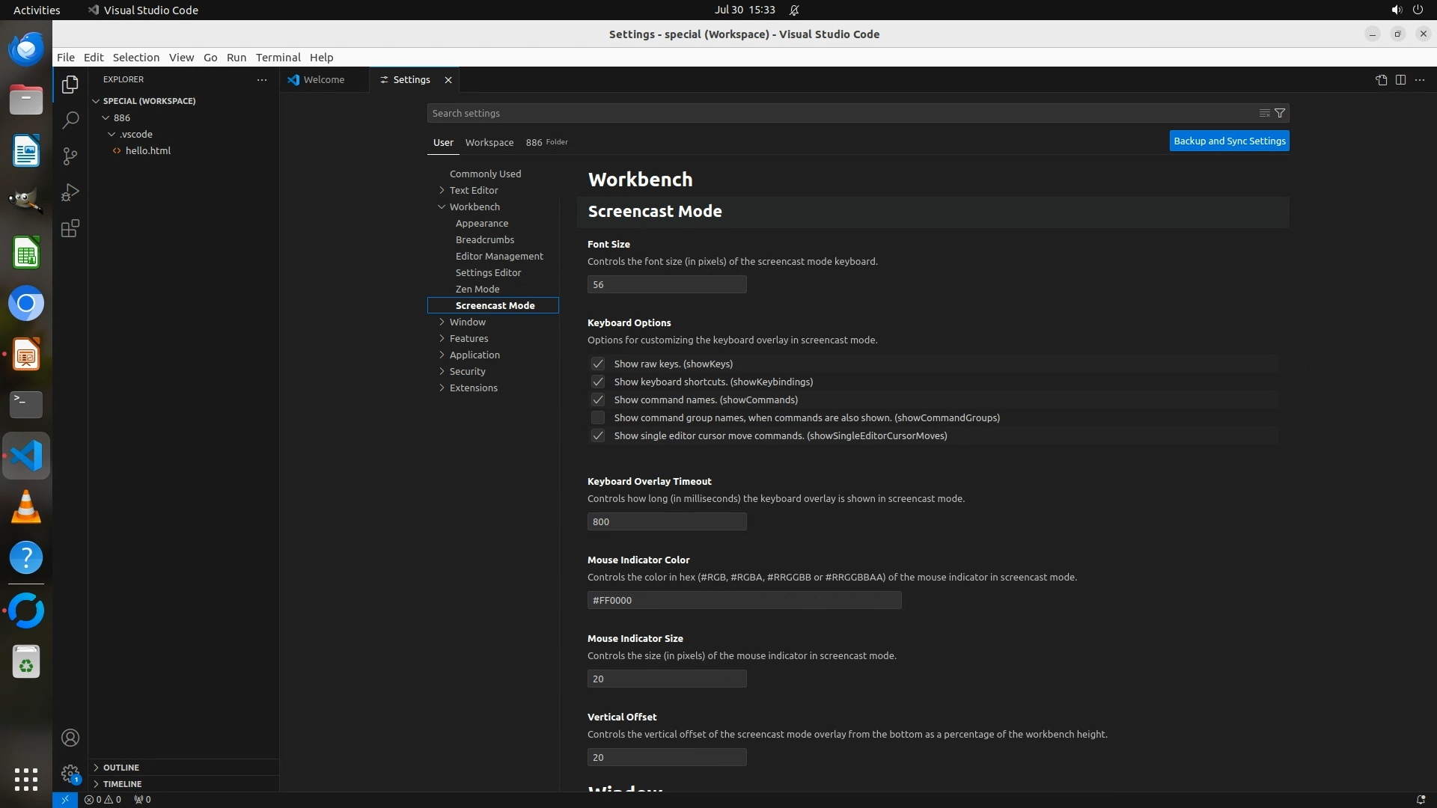Click the Mouse Indicator Color field

tap(744, 600)
